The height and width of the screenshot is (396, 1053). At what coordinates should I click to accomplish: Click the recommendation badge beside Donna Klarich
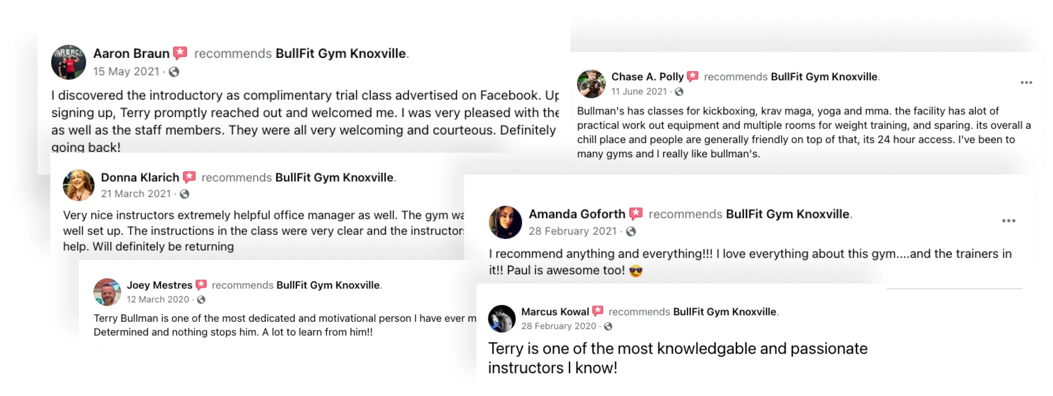point(190,177)
